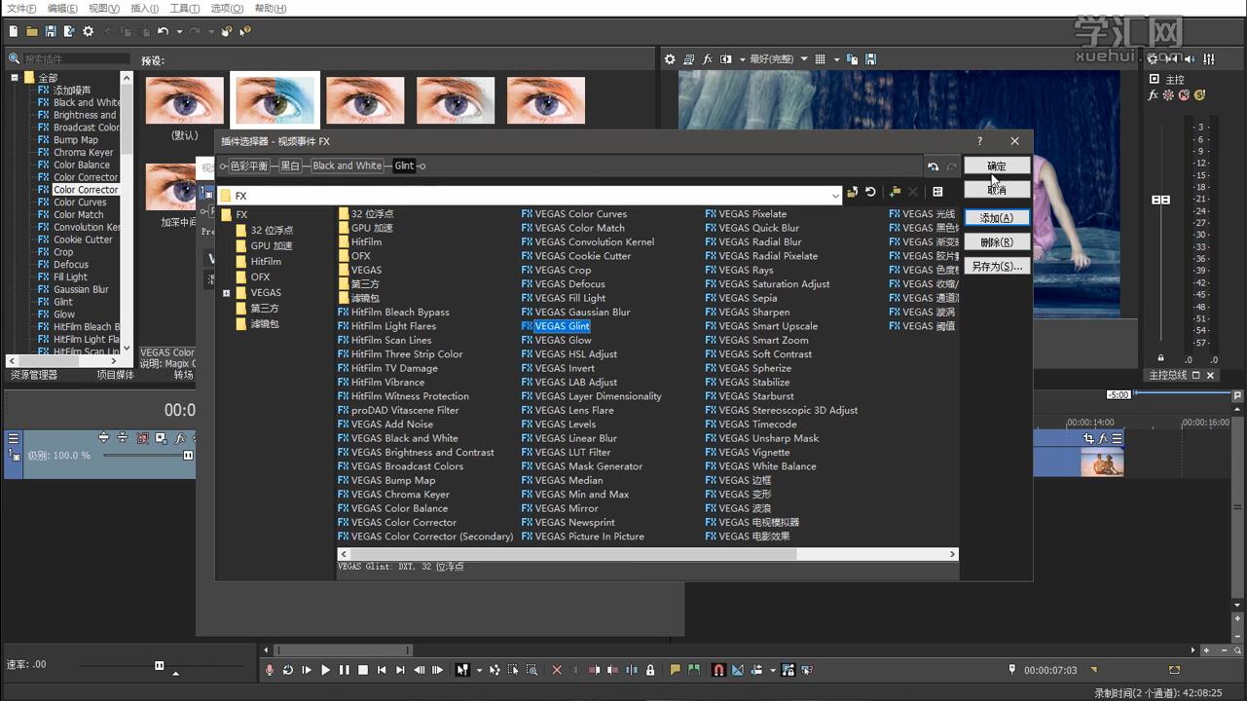Viewport: 1247px width, 701px height.
Task: Open Undo history dropdown arrow
Action: pos(178,31)
